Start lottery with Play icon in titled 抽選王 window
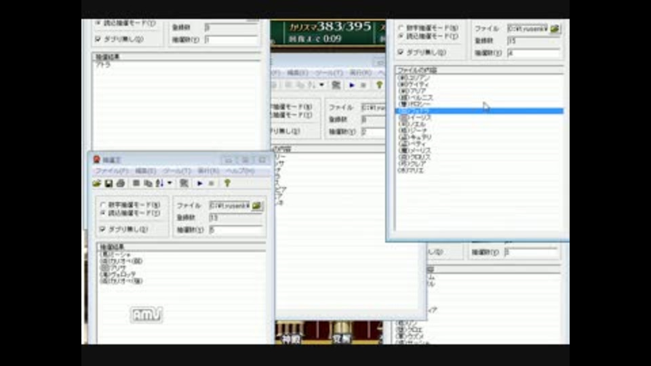Image resolution: width=651 pixels, height=366 pixels. click(x=199, y=183)
